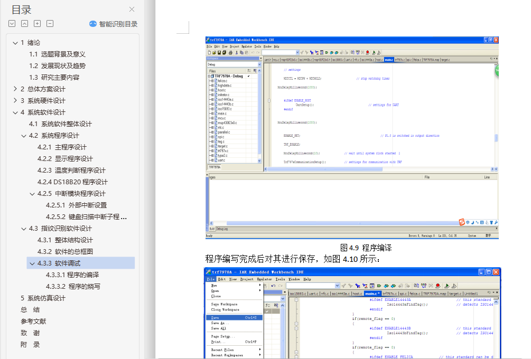
Task: Go to 1.2 发展现状及趋势
Action: [57, 65]
